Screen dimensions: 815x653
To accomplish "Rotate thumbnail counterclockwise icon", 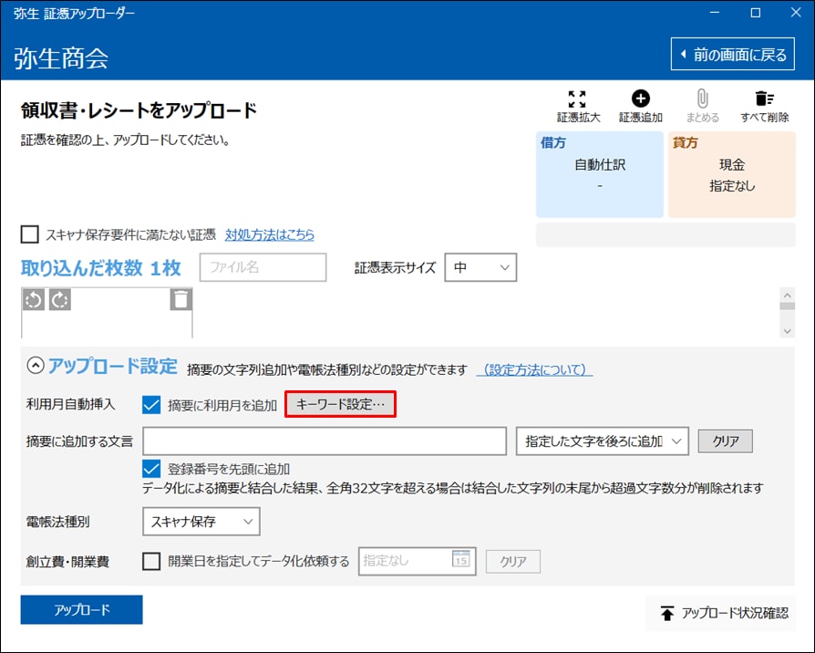I will click(x=34, y=299).
